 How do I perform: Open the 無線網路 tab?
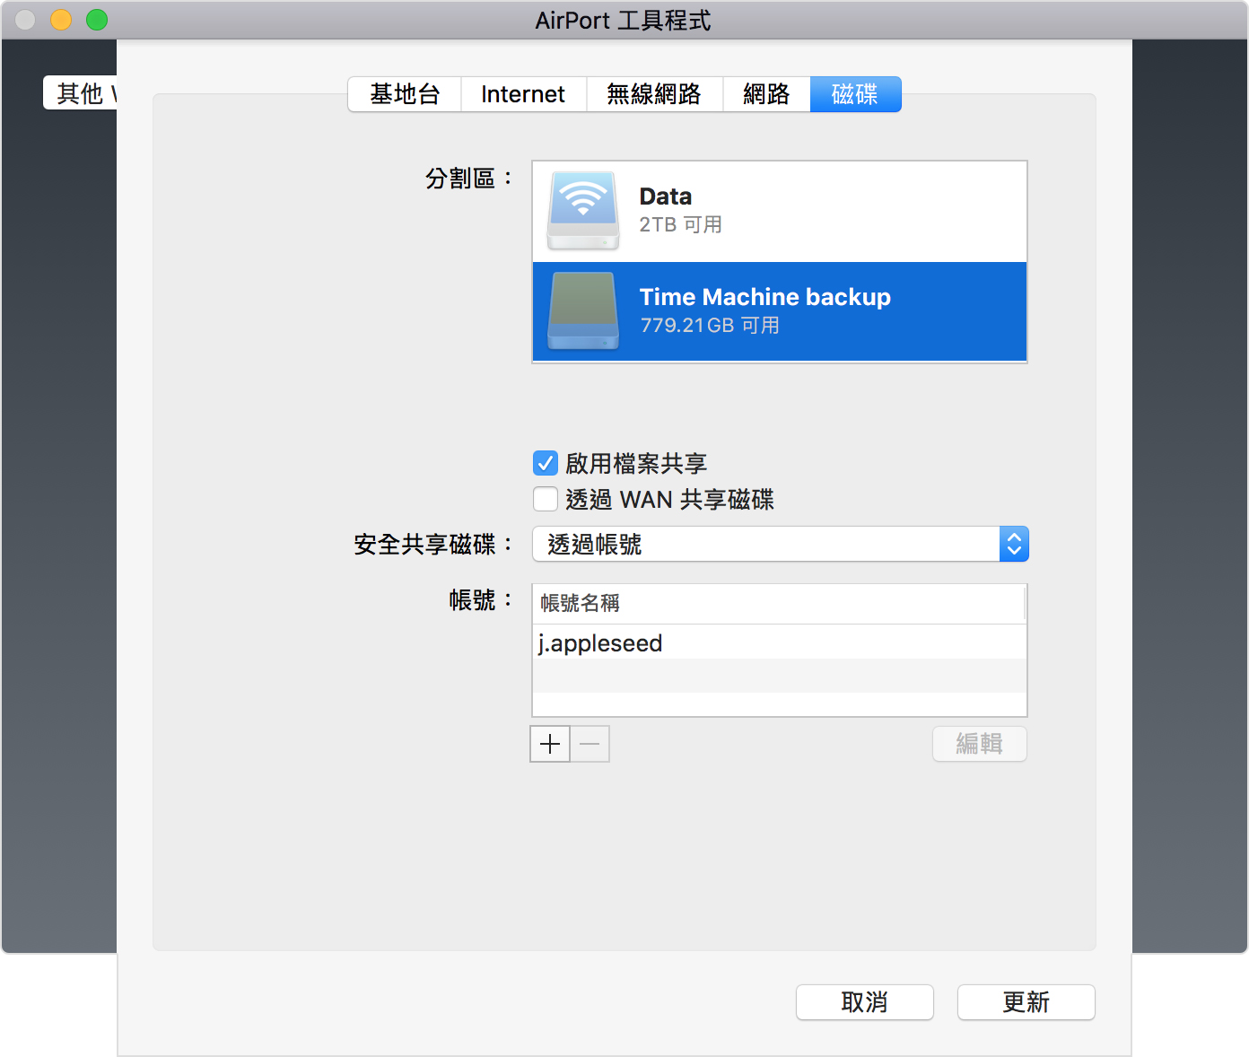[654, 94]
